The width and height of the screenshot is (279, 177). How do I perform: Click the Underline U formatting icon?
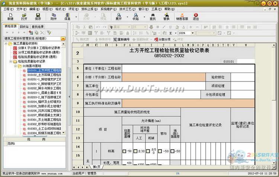click(170, 27)
